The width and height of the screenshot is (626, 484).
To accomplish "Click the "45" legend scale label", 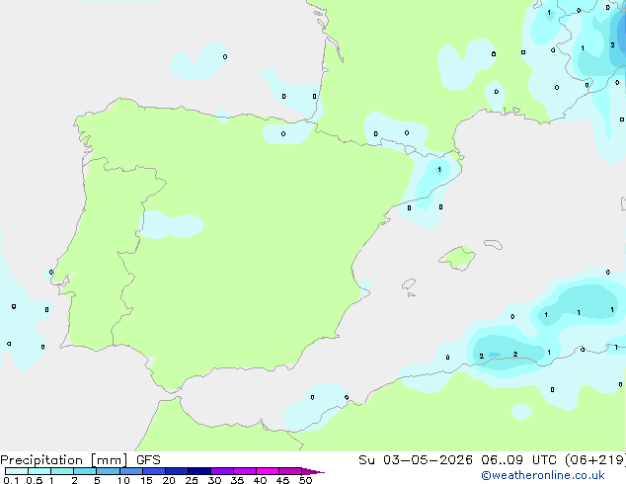I will coord(282,480).
